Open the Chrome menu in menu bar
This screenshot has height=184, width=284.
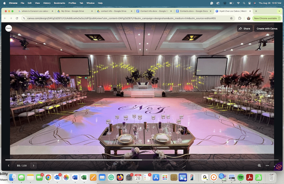13,3
